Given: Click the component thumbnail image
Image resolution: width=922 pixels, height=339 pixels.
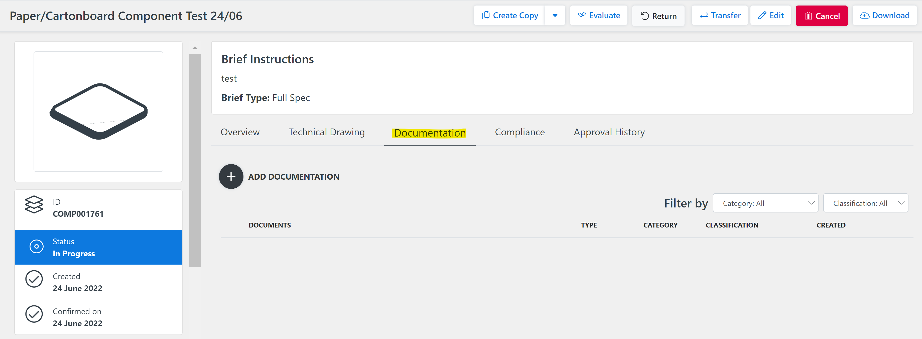Looking at the screenshot, I should tap(98, 111).
